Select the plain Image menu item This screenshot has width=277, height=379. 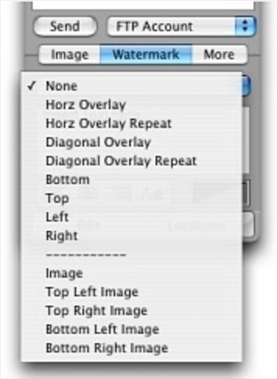click(64, 273)
